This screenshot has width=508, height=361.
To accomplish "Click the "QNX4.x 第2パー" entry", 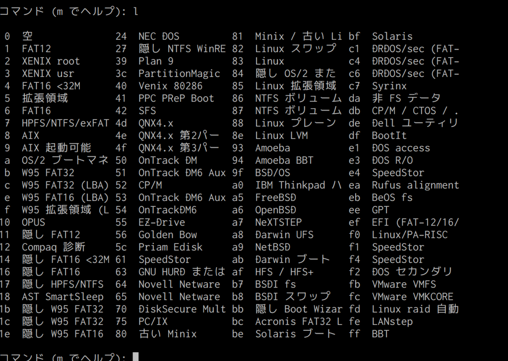I will [x=179, y=135].
